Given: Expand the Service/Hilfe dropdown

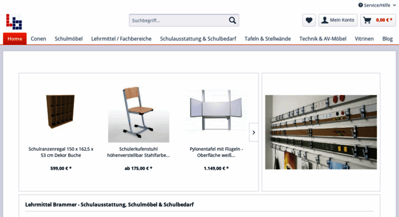Looking at the screenshot, I should coord(377,5).
